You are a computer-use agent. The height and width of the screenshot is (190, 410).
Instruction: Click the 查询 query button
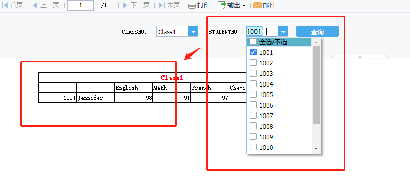(x=317, y=32)
